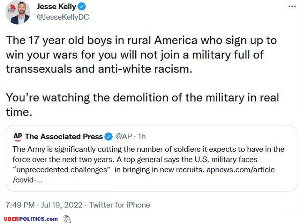Open the three-dot more options menu

click(292, 6)
